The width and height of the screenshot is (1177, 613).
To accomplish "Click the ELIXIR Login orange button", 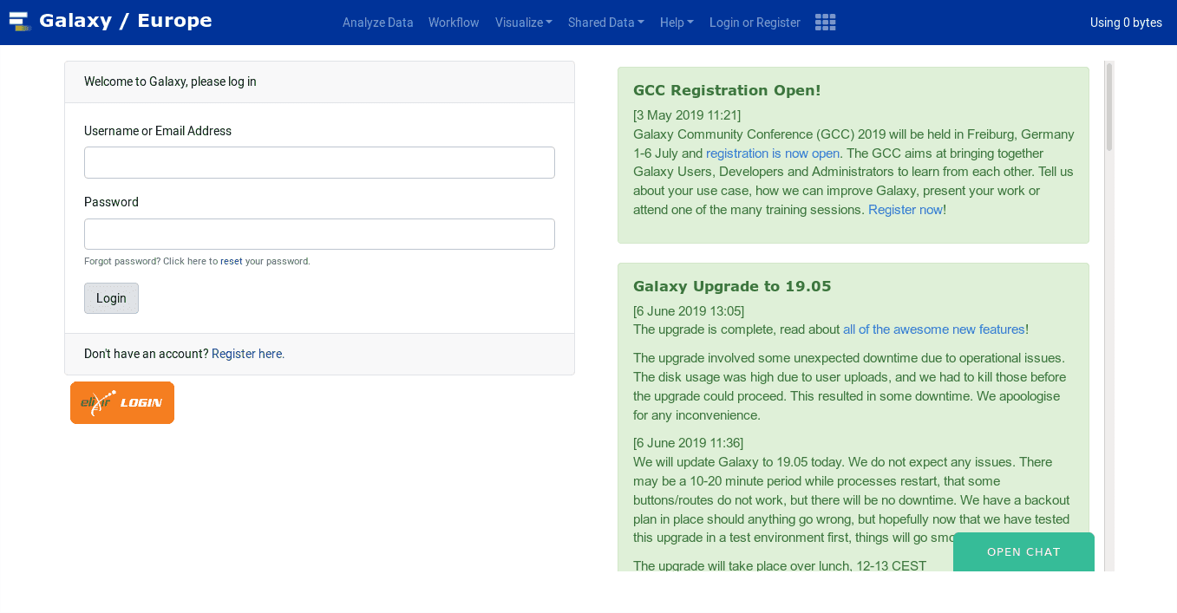I will pos(122,403).
